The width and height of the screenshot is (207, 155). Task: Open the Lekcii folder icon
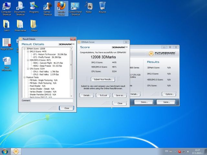pyautogui.click(x=6, y=26)
